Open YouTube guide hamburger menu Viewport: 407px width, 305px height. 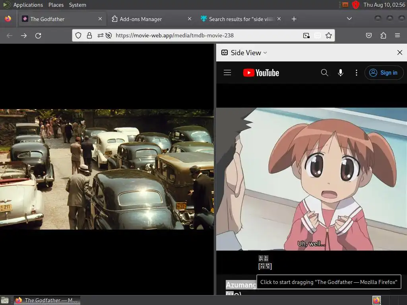pos(227,73)
